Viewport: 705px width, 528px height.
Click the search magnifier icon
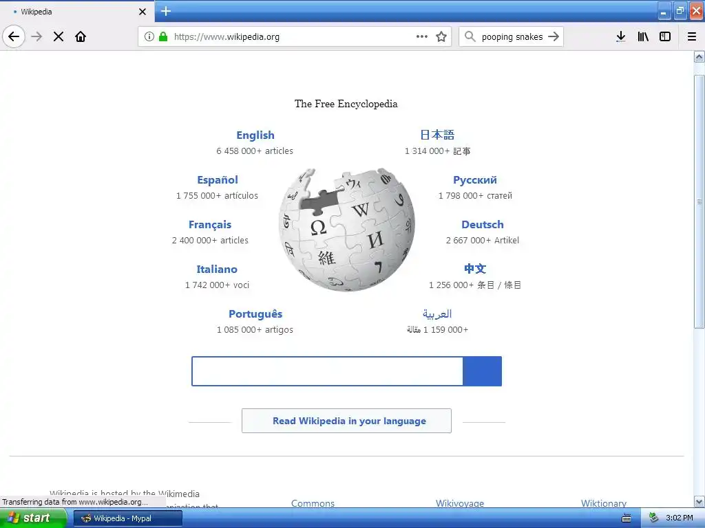470,36
